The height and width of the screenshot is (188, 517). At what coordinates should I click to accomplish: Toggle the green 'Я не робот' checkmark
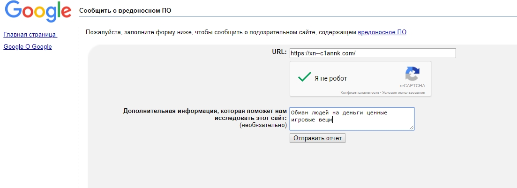coord(304,78)
